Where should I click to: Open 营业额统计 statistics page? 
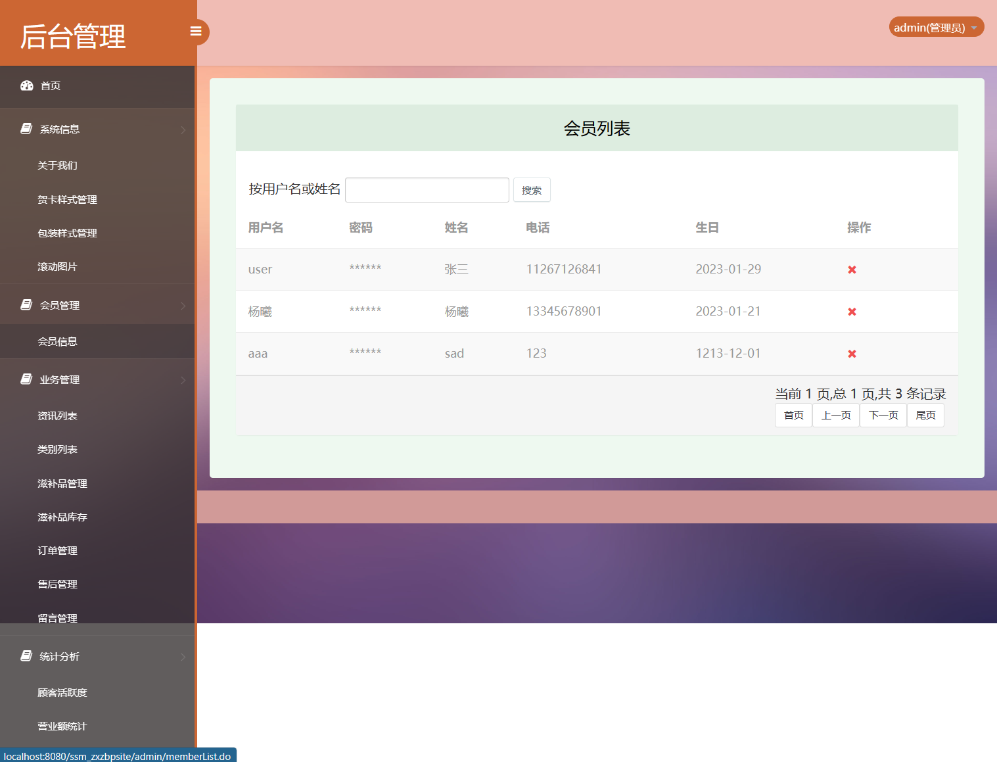click(x=62, y=726)
